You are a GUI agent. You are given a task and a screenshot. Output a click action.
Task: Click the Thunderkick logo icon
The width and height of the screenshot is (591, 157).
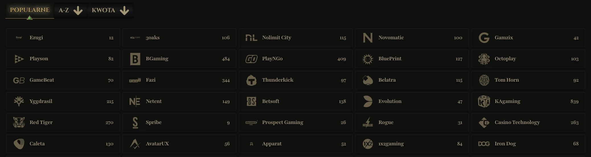coord(251,80)
